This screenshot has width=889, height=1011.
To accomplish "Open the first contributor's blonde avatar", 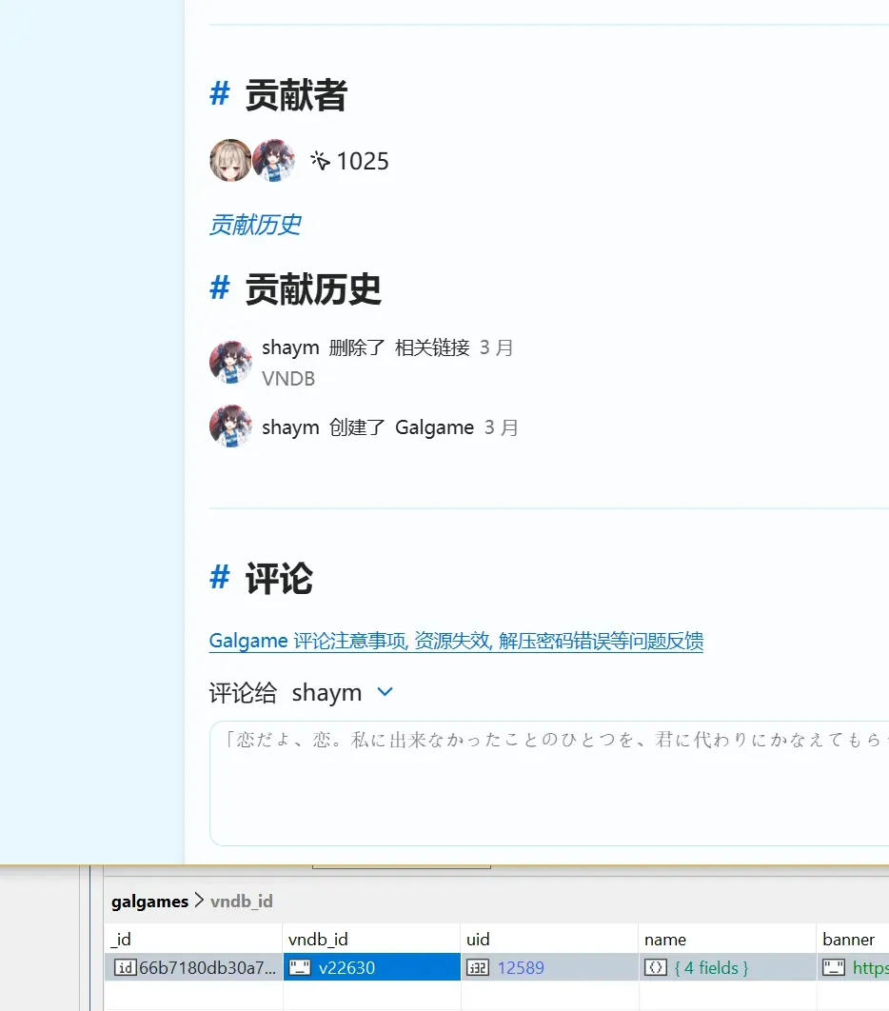I will tap(230, 160).
